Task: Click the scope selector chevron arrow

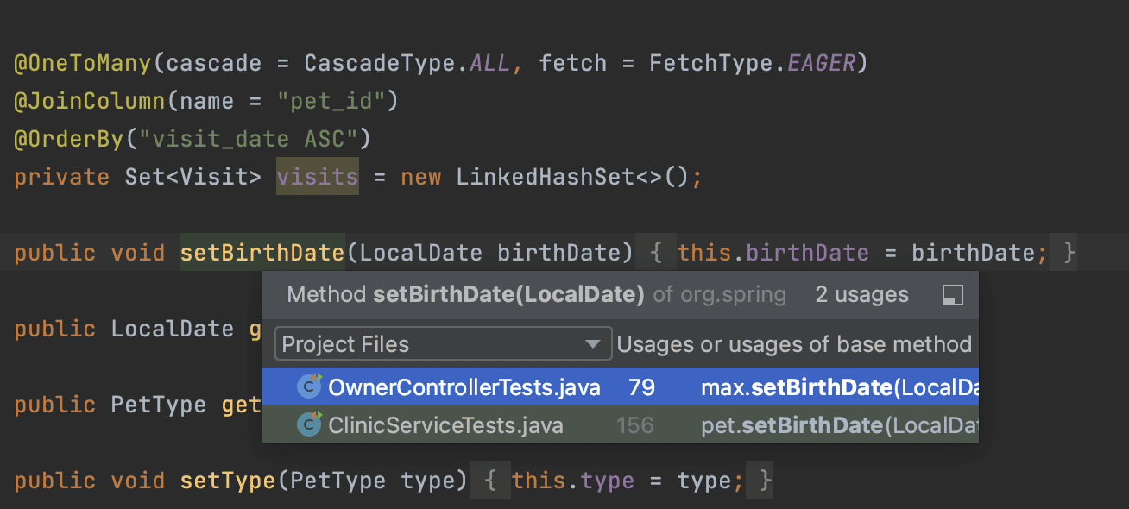Action: tap(594, 343)
